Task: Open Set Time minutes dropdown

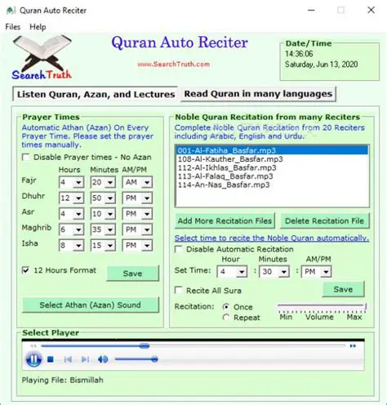Action: click(284, 272)
